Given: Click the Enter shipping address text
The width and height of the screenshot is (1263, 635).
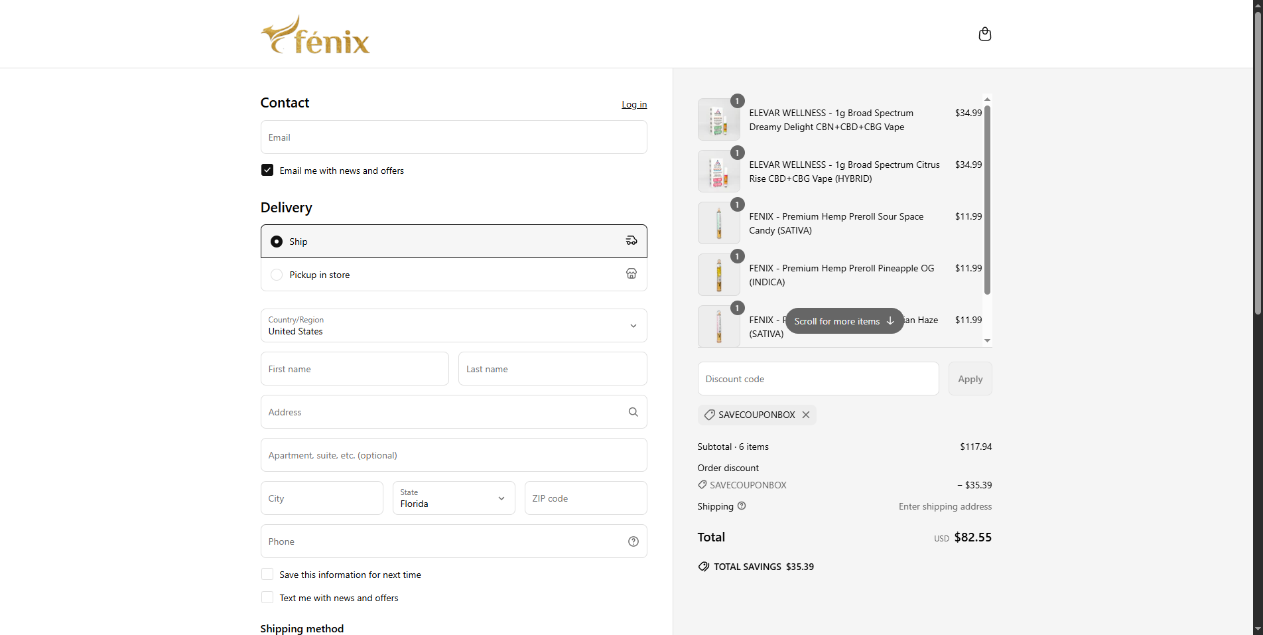Looking at the screenshot, I should coord(945,506).
